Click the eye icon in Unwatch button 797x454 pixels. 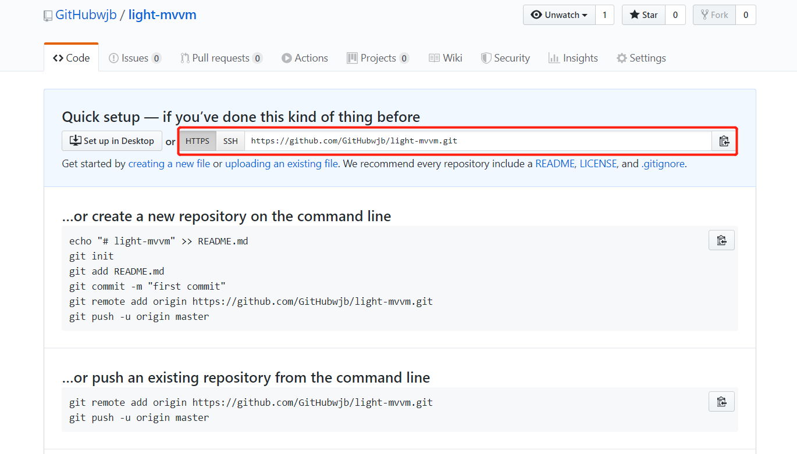click(x=536, y=15)
